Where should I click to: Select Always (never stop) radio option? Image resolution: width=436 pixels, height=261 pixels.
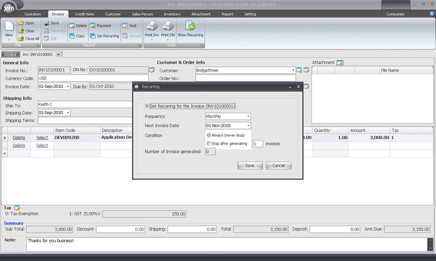click(x=209, y=135)
